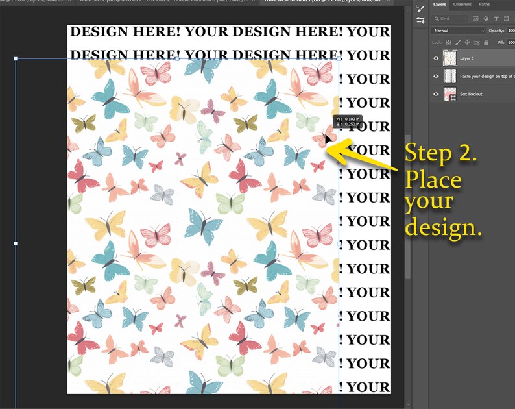515x409 pixels.
Task: Hide Layer 1 with eye icon
Action: [436, 58]
